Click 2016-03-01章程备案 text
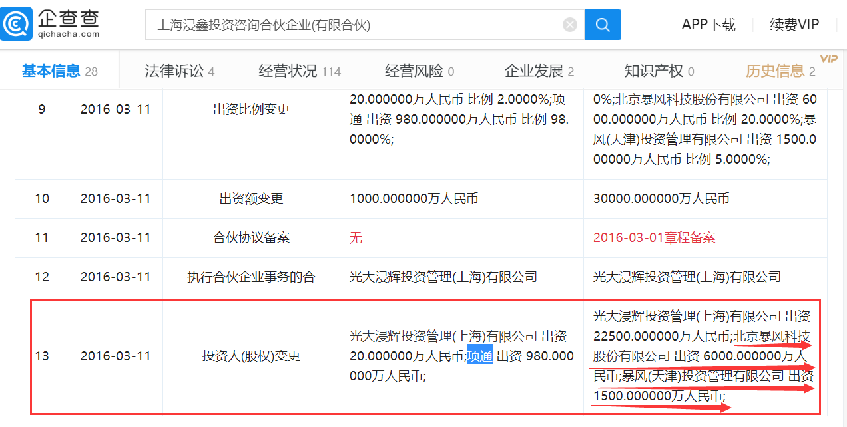The image size is (847, 427). coord(655,237)
